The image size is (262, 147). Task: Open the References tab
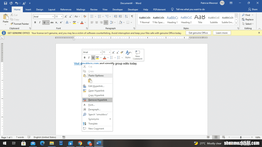66,9
